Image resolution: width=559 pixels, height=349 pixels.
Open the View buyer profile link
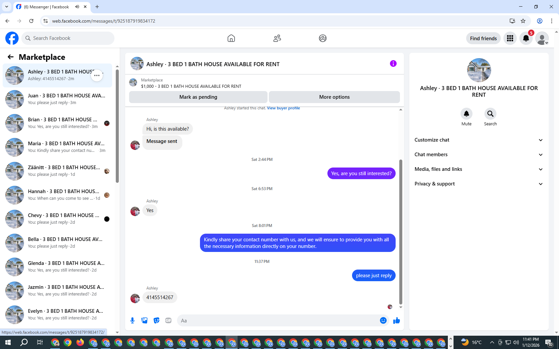tap(283, 108)
